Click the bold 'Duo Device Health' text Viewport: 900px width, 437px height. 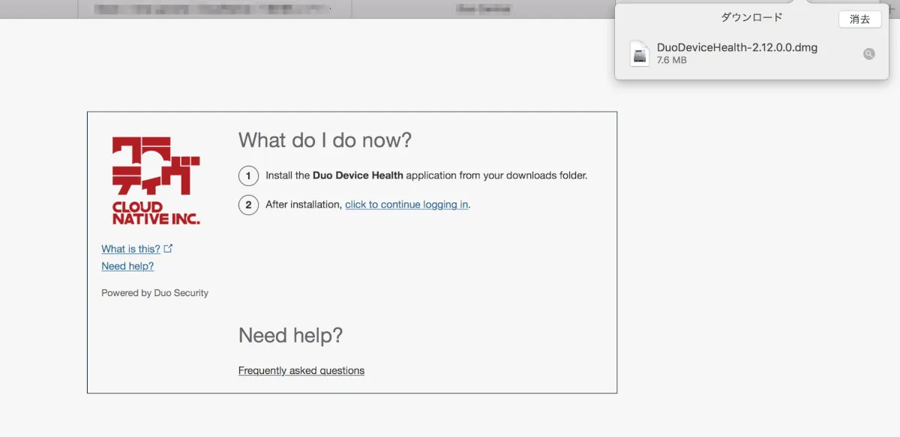click(x=358, y=175)
